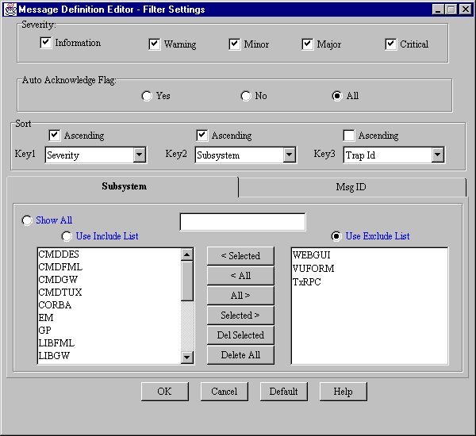476x436 pixels.
Task: Switch to the Subsystem tab
Action: coord(123,186)
